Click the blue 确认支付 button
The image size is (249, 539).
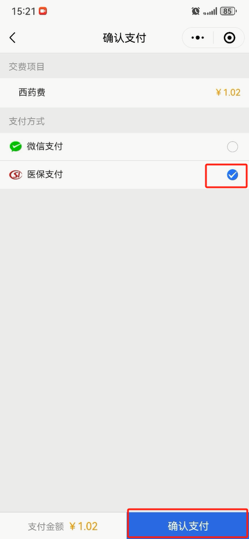click(188, 526)
